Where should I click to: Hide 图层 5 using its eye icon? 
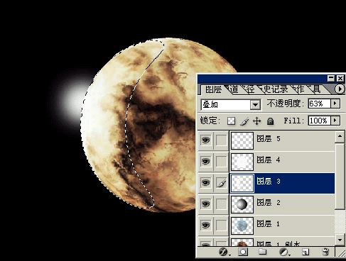coord(205,140)
